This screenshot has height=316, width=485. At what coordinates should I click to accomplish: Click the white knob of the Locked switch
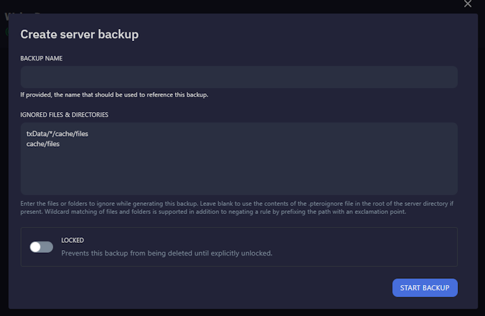36,247
